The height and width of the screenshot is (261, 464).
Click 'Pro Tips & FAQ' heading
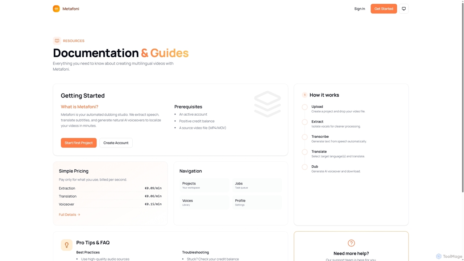pyautogui.click(x=93, y=243)
